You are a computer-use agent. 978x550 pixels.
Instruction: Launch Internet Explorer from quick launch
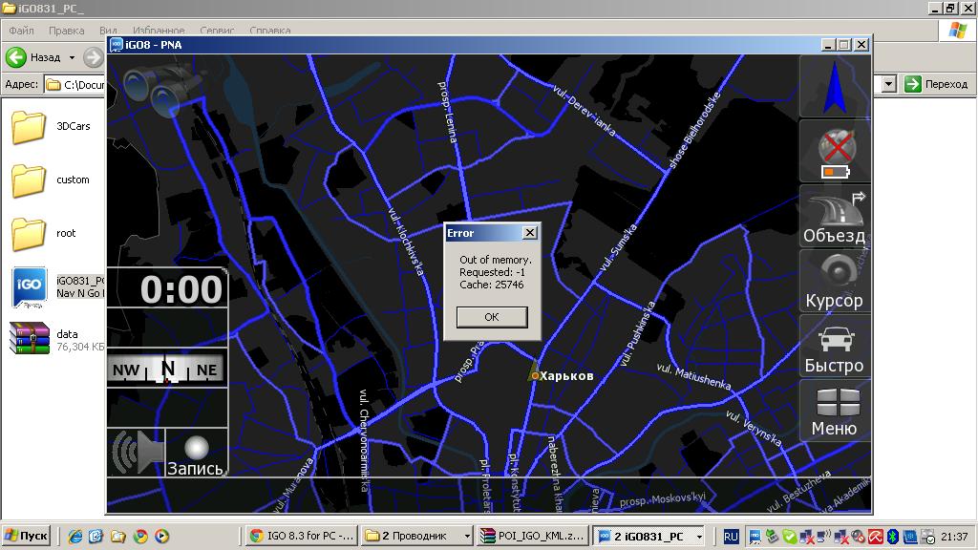point(74,537)
